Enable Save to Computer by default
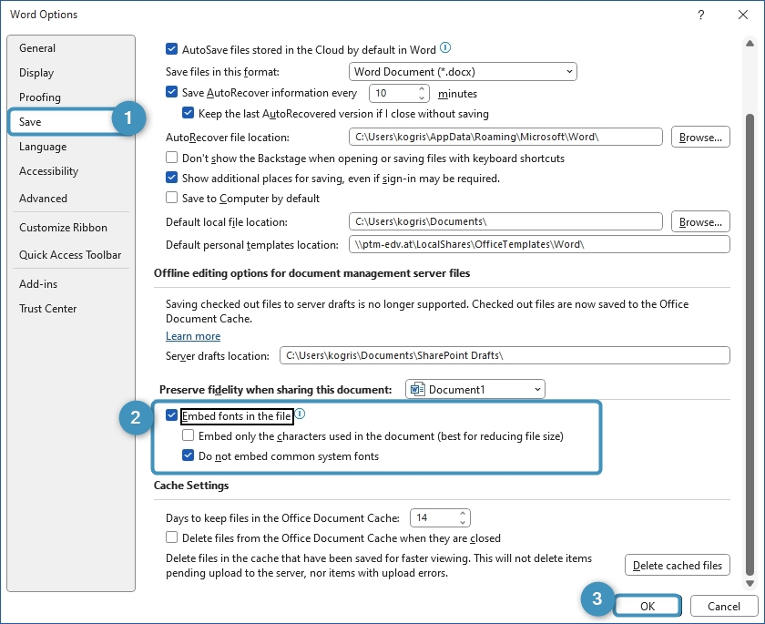This screenshot has width=765, height=624. coord(172,198)
